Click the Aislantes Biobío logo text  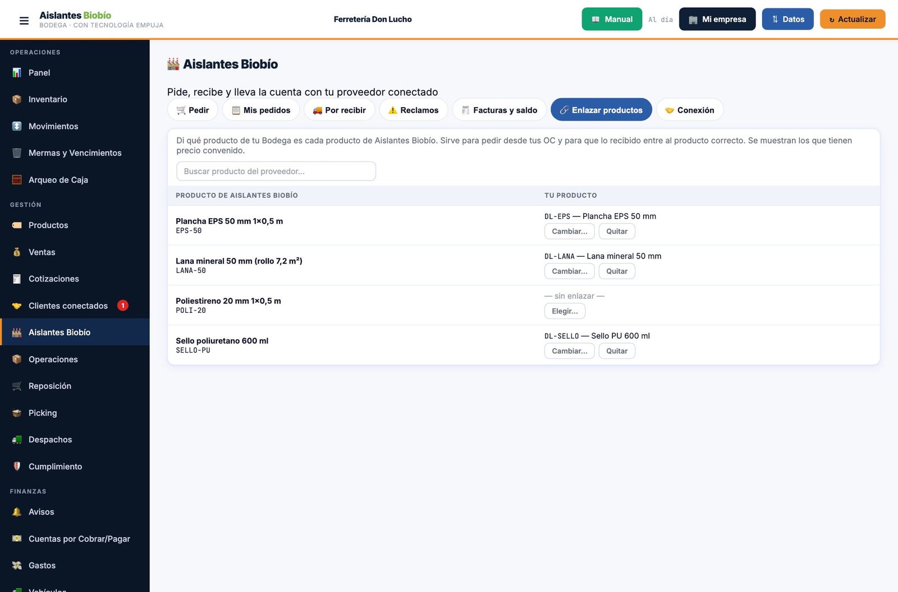[x=75, y=15]
